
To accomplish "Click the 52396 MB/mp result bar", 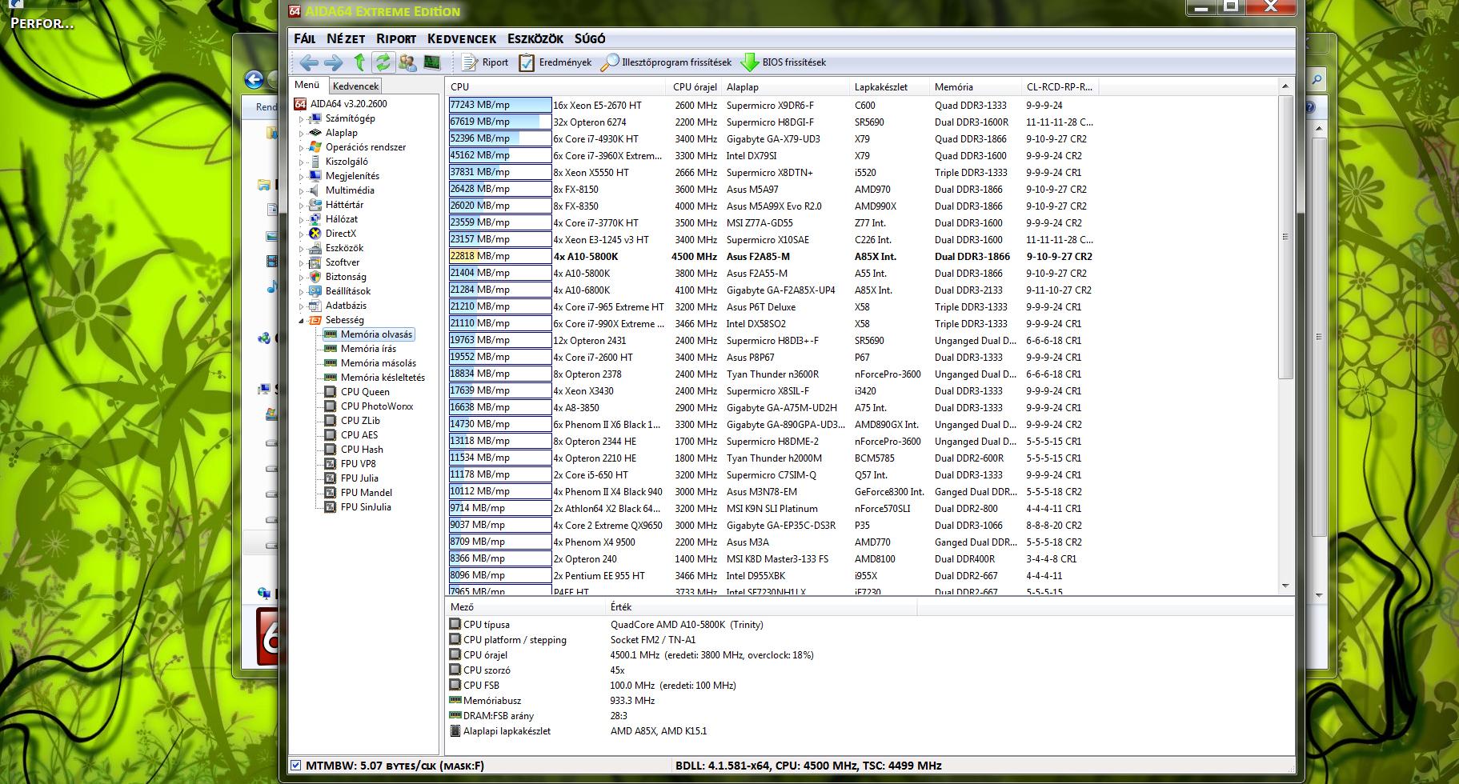I will point(500,138).
